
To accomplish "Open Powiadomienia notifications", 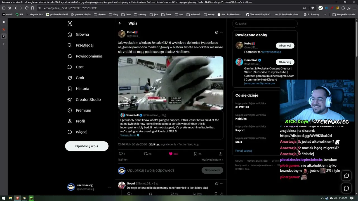I will [85, 56].
